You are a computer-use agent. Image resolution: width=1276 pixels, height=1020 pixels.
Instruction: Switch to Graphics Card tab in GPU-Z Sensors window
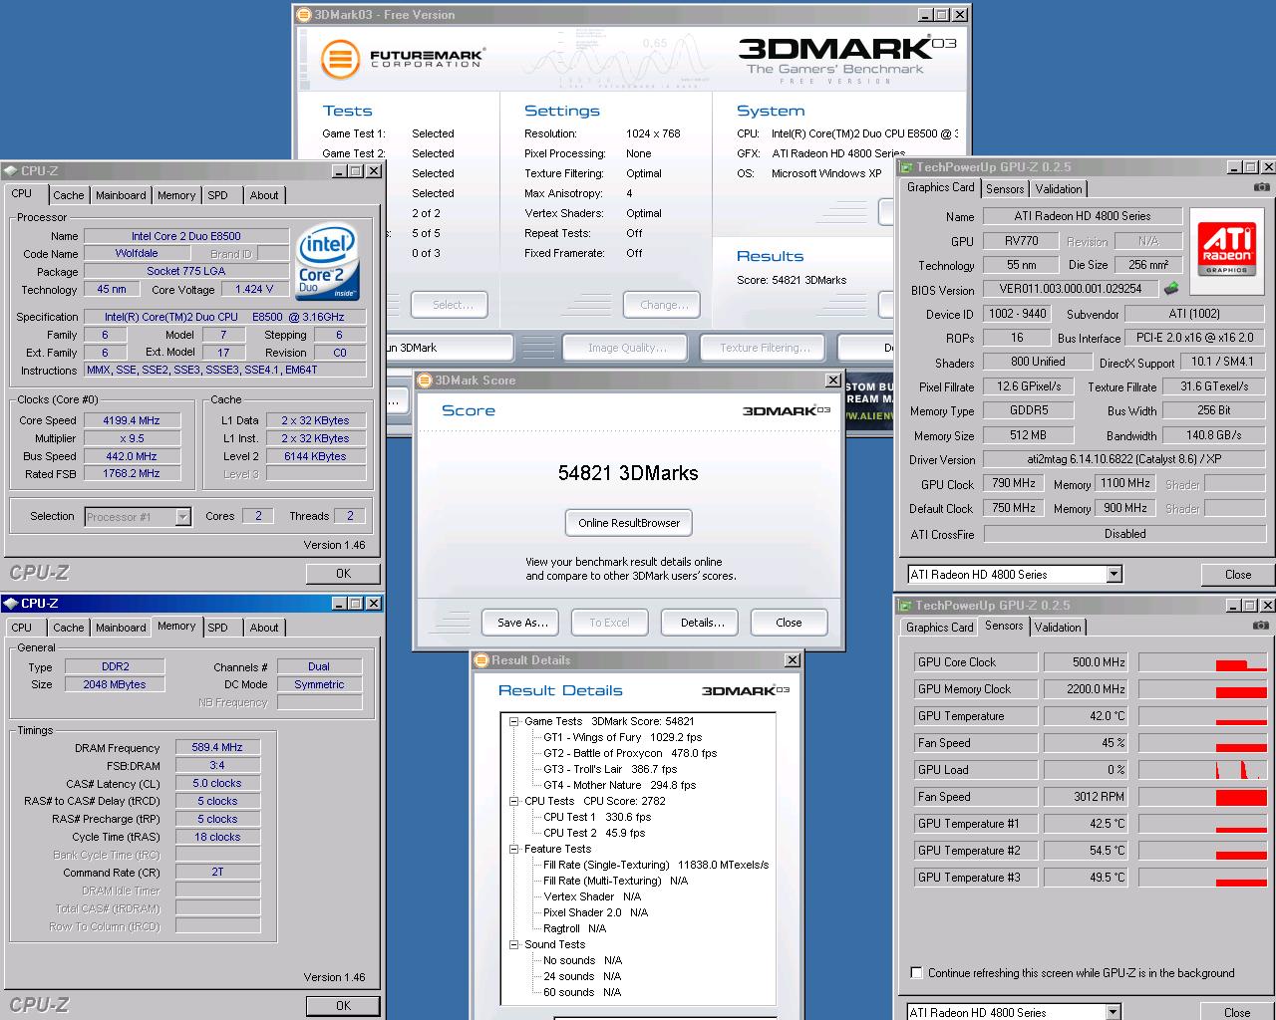(x=939, y=628)
